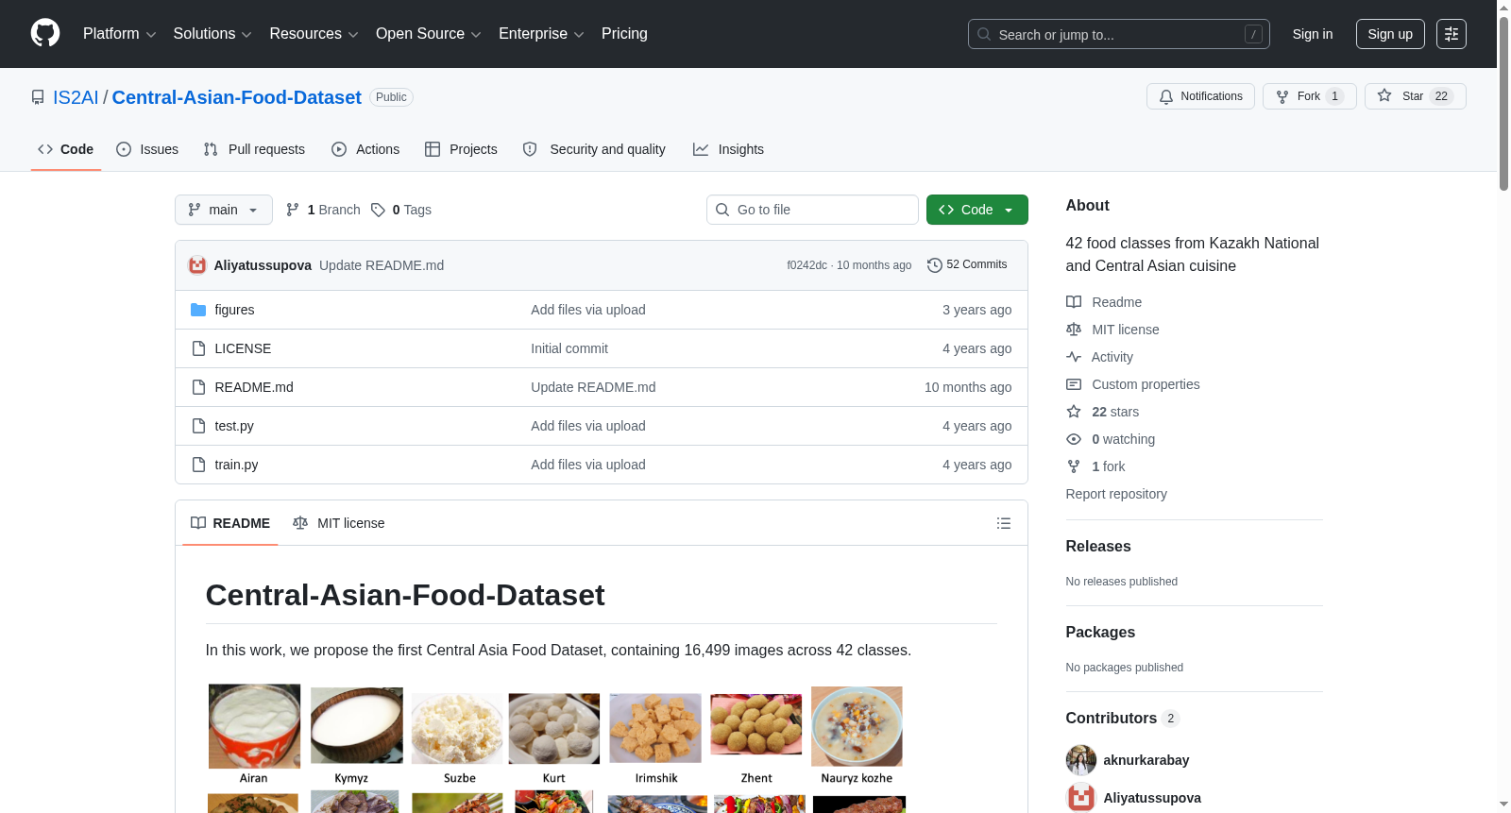Open the Pull requests tab

coord(254,149)
